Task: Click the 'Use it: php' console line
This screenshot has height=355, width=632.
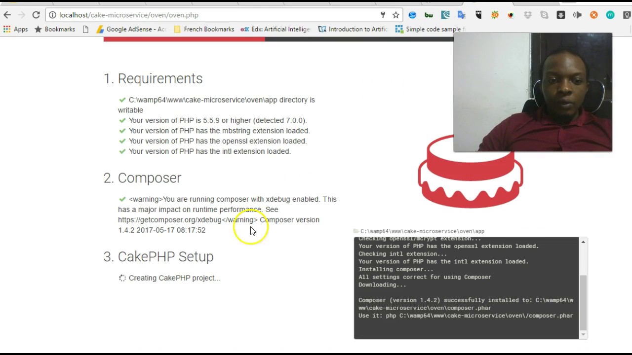Action: [466, 316]
